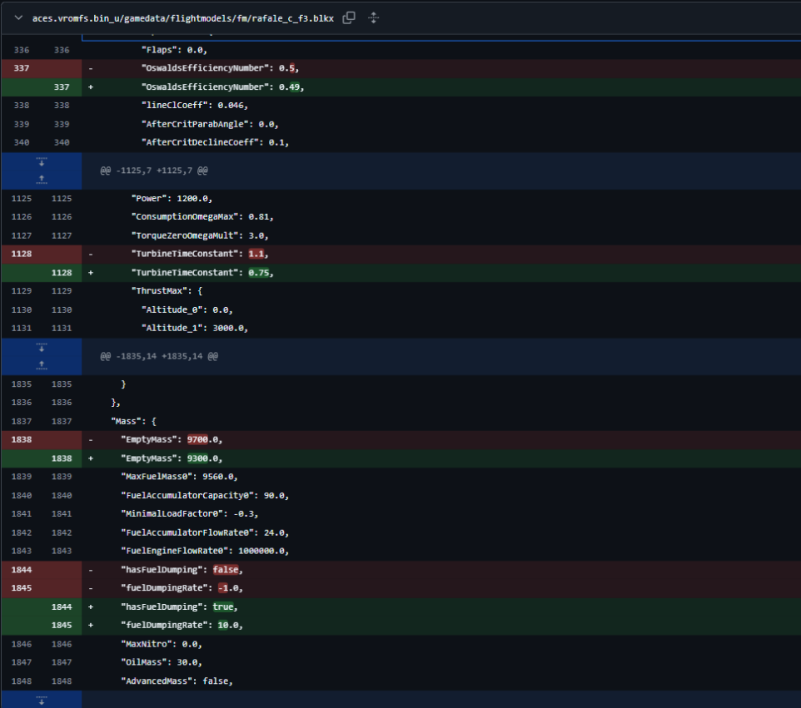Image resolution: width=801 pixels, height=708 pixels.
Task: Click added line number 1844
Action: 62,607
